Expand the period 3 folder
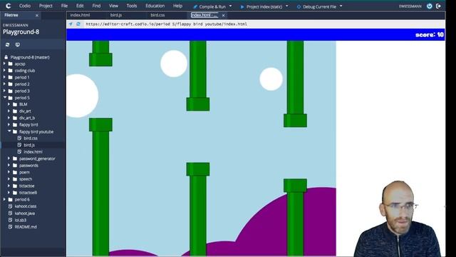 point(4,91)
